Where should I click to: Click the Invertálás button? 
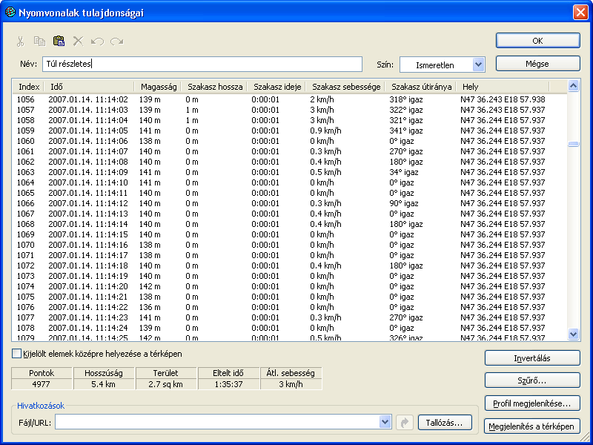coord(531,357)
